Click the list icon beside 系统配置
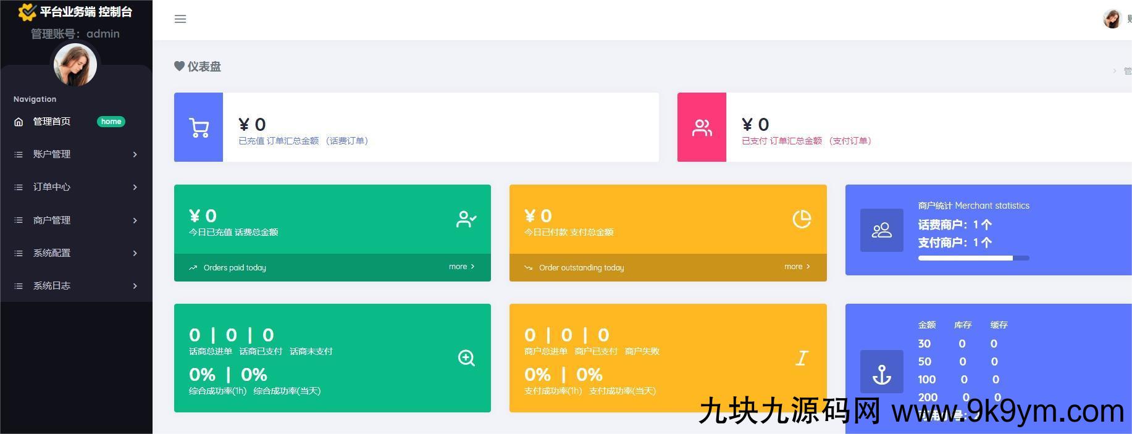The image size is (1132, 434). pos(19,253)
